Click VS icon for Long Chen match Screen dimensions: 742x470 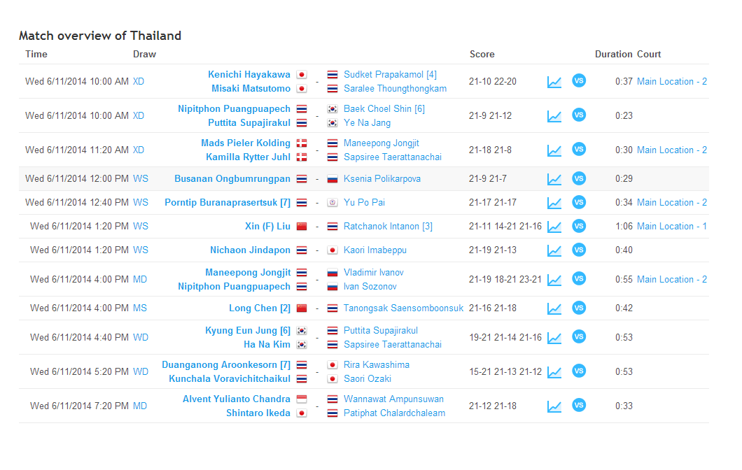[579, 308]
